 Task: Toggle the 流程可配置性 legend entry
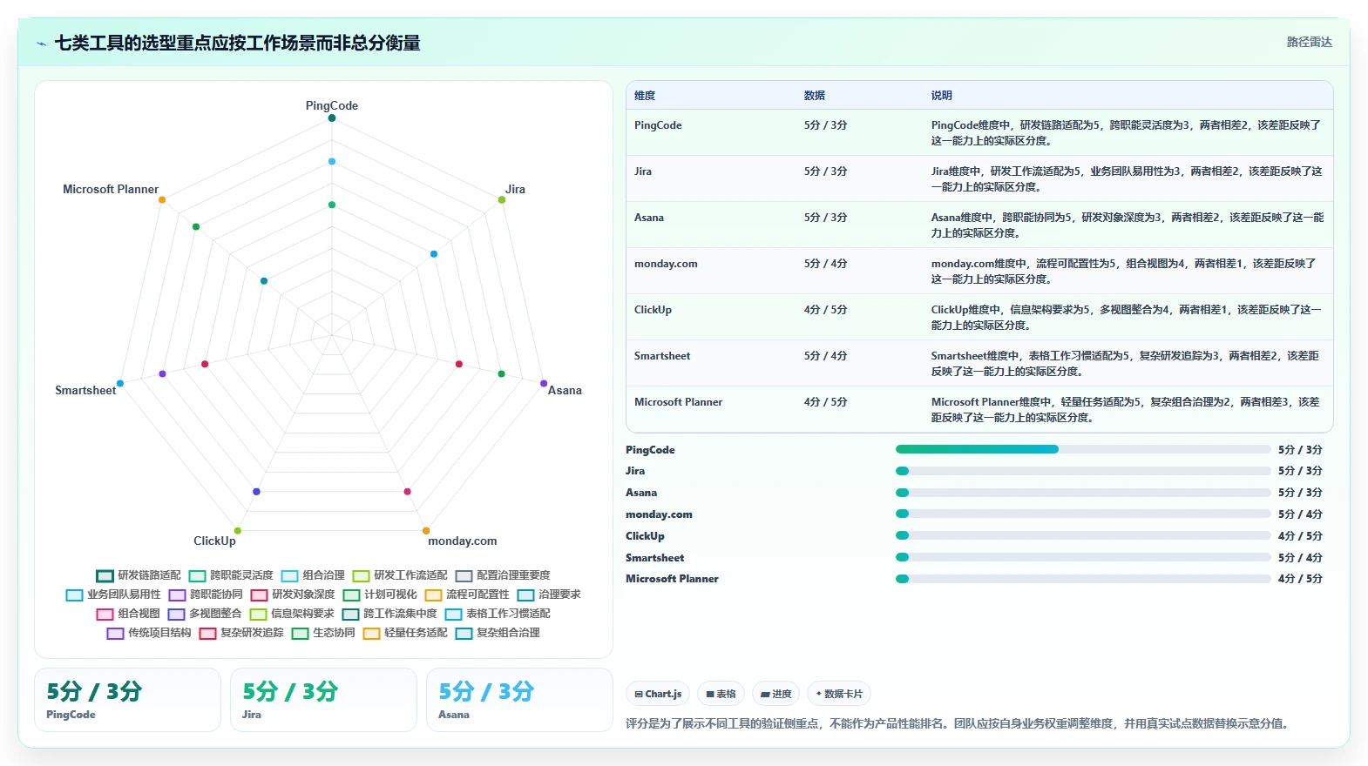[x=467, y=595]
